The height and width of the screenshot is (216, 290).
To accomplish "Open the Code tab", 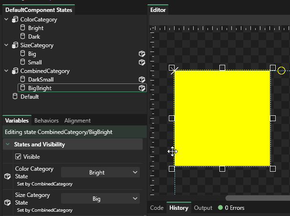I will click(x=156, y=208).
